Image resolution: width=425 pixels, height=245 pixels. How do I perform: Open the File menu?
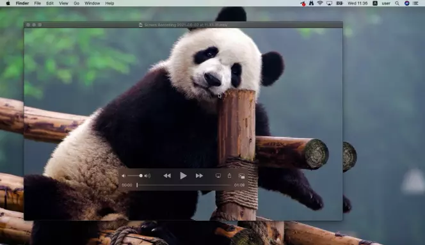tap(37, 3)
